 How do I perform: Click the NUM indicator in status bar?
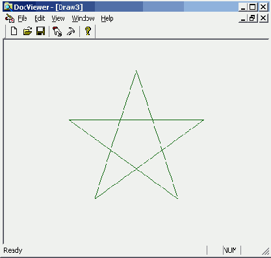click(x=230, y=250)
